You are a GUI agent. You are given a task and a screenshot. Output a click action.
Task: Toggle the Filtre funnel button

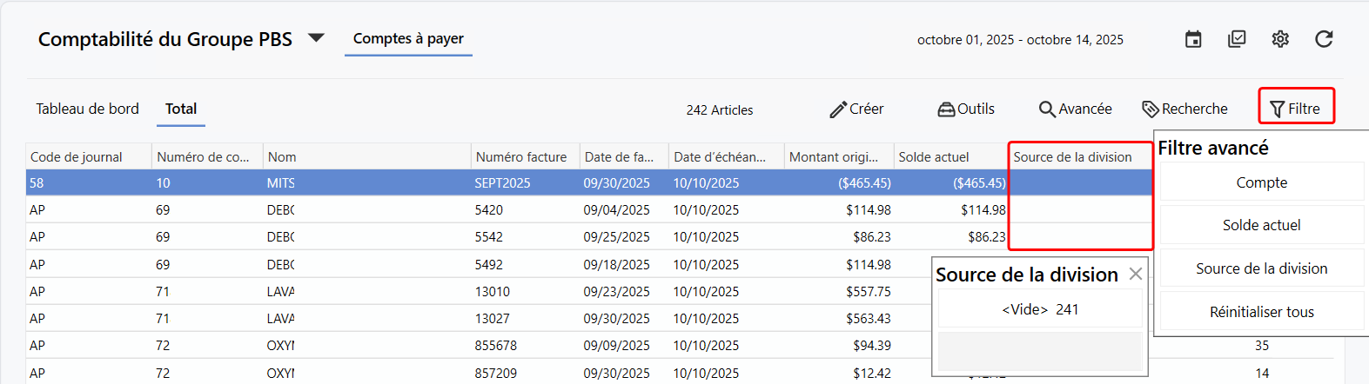click(1295, 109)
